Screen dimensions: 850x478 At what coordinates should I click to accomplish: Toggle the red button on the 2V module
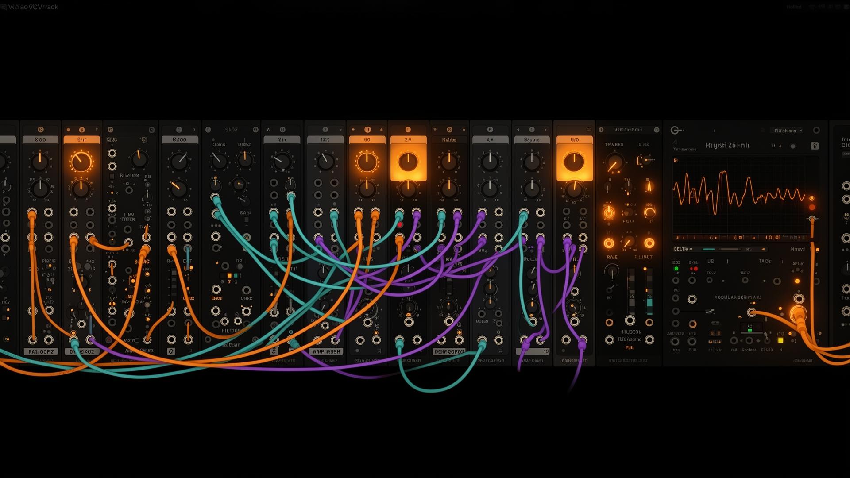coord(400,225)
